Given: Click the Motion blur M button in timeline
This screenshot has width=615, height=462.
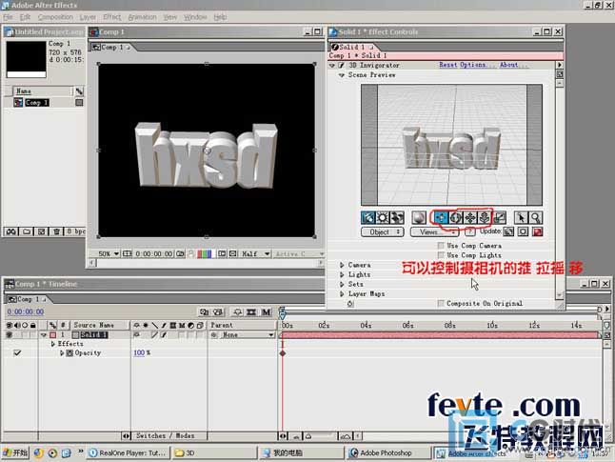Looking at the screenshot, I should [266, 312].
